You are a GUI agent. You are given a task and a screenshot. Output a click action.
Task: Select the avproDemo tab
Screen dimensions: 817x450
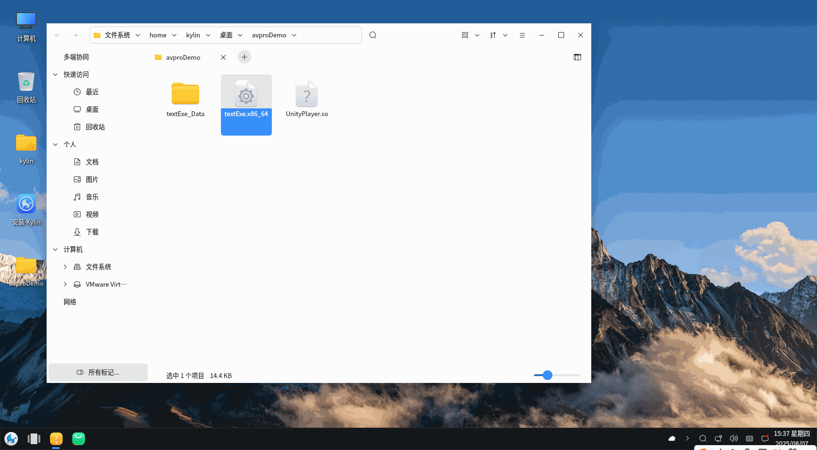click(183, 57)
